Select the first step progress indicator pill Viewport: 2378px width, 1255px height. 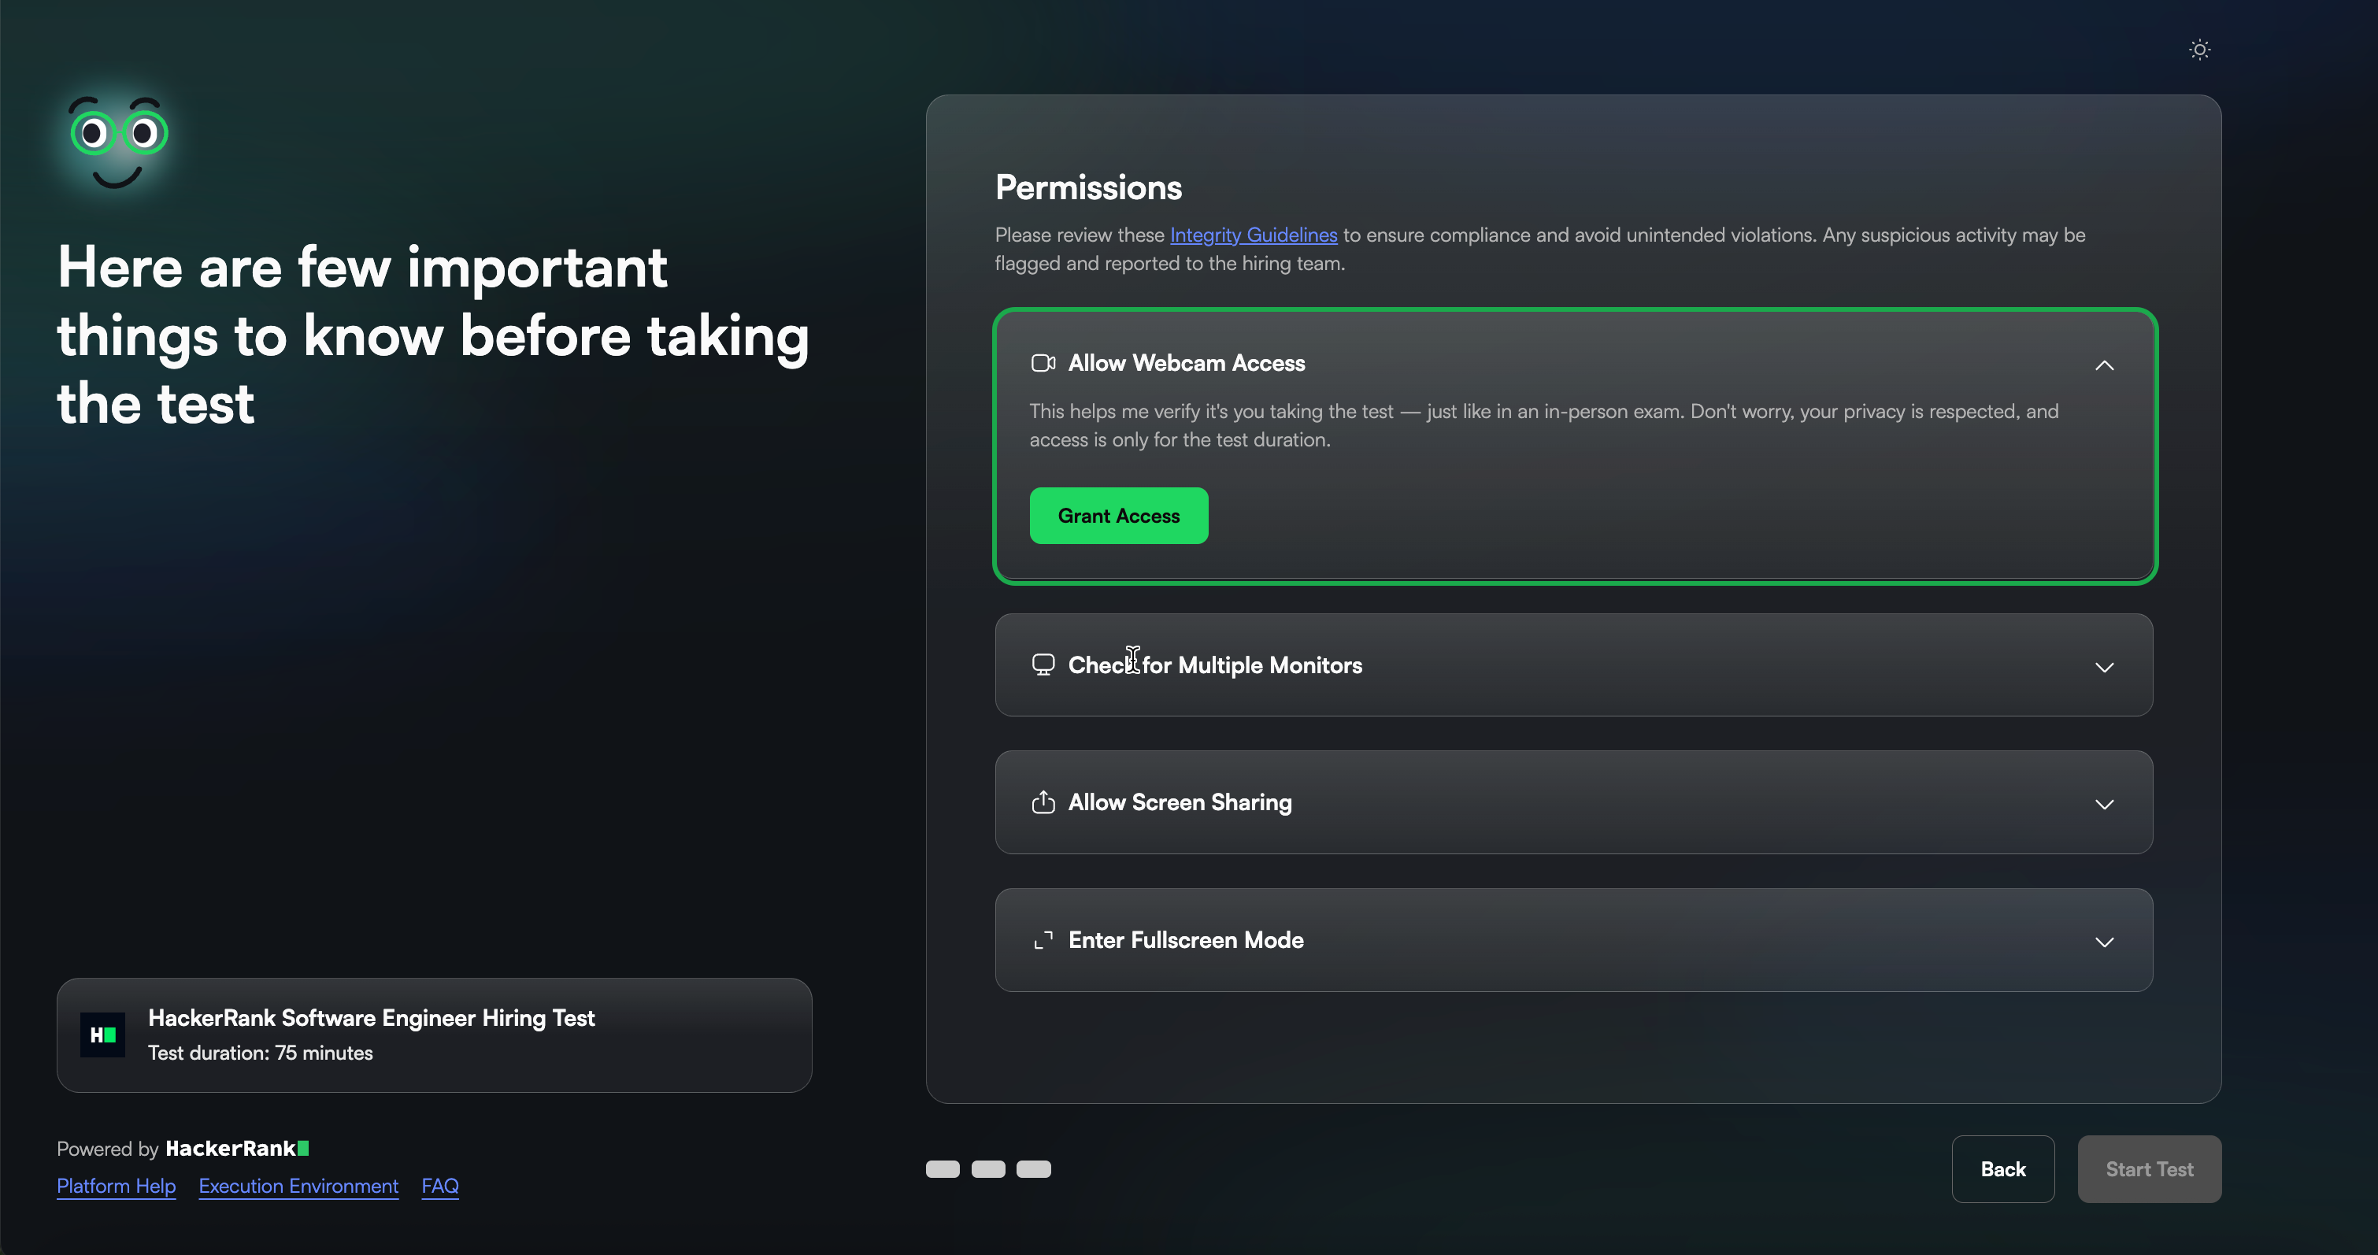tap(943, 1169)
